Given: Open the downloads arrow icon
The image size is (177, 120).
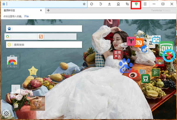Looking at the screenshot, I should [x=109, y=4].
